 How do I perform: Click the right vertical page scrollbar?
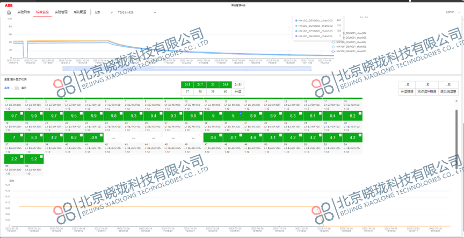[457, 140]
